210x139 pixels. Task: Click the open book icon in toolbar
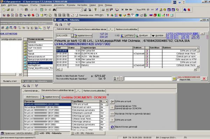coord(117,10)
